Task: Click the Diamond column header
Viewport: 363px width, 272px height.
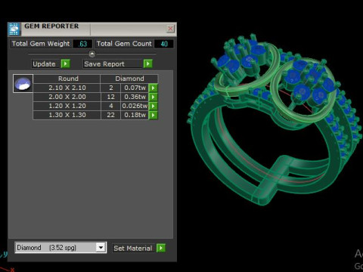Action: [129, 79]
